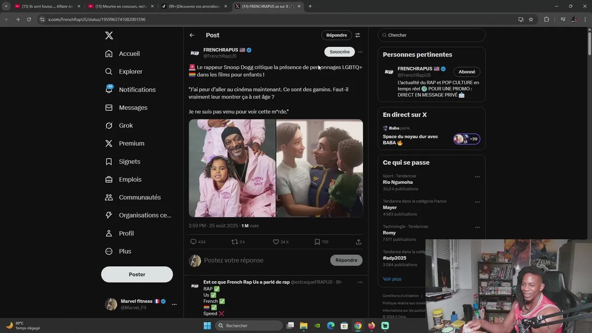This screenshot has width=592, height=333.
Task: Open Mayer trend
Action: (x=390, y=208)
